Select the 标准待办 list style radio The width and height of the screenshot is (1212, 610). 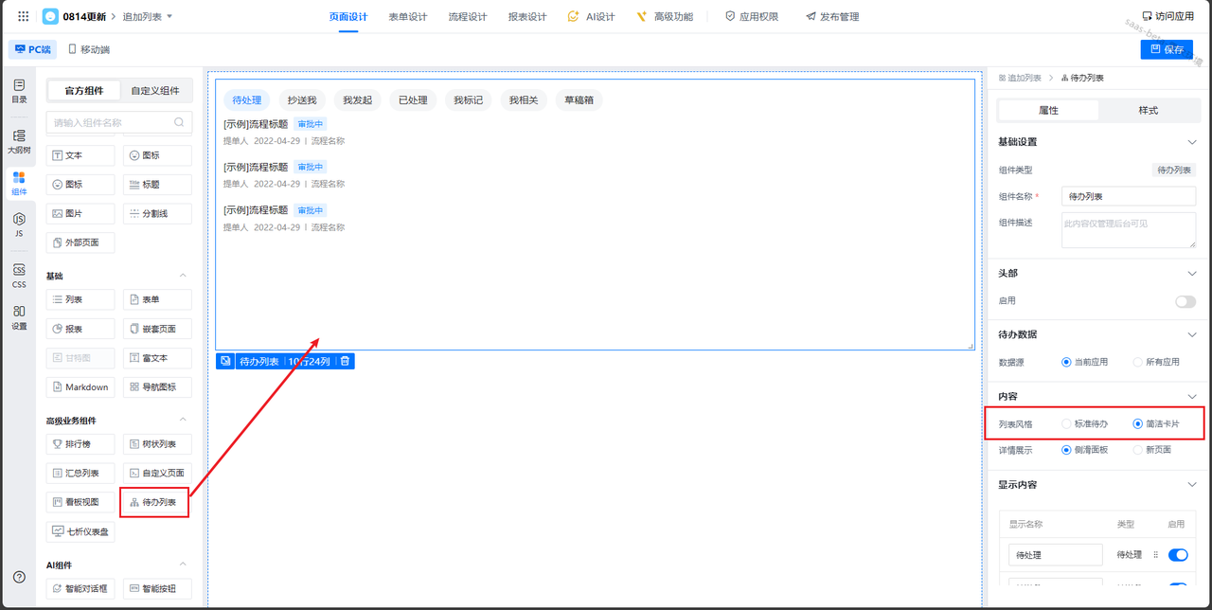1068,423
